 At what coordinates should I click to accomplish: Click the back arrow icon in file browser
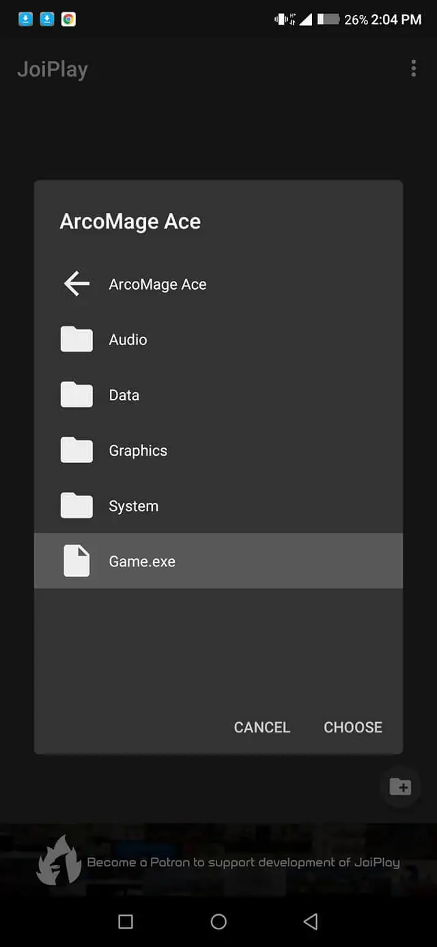click(76, 284)
